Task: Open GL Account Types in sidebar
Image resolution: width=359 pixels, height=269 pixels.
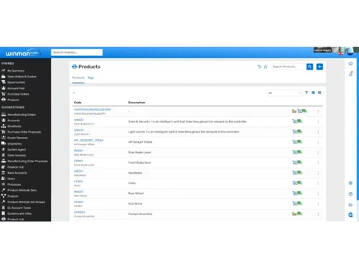Action: [19, 208]
